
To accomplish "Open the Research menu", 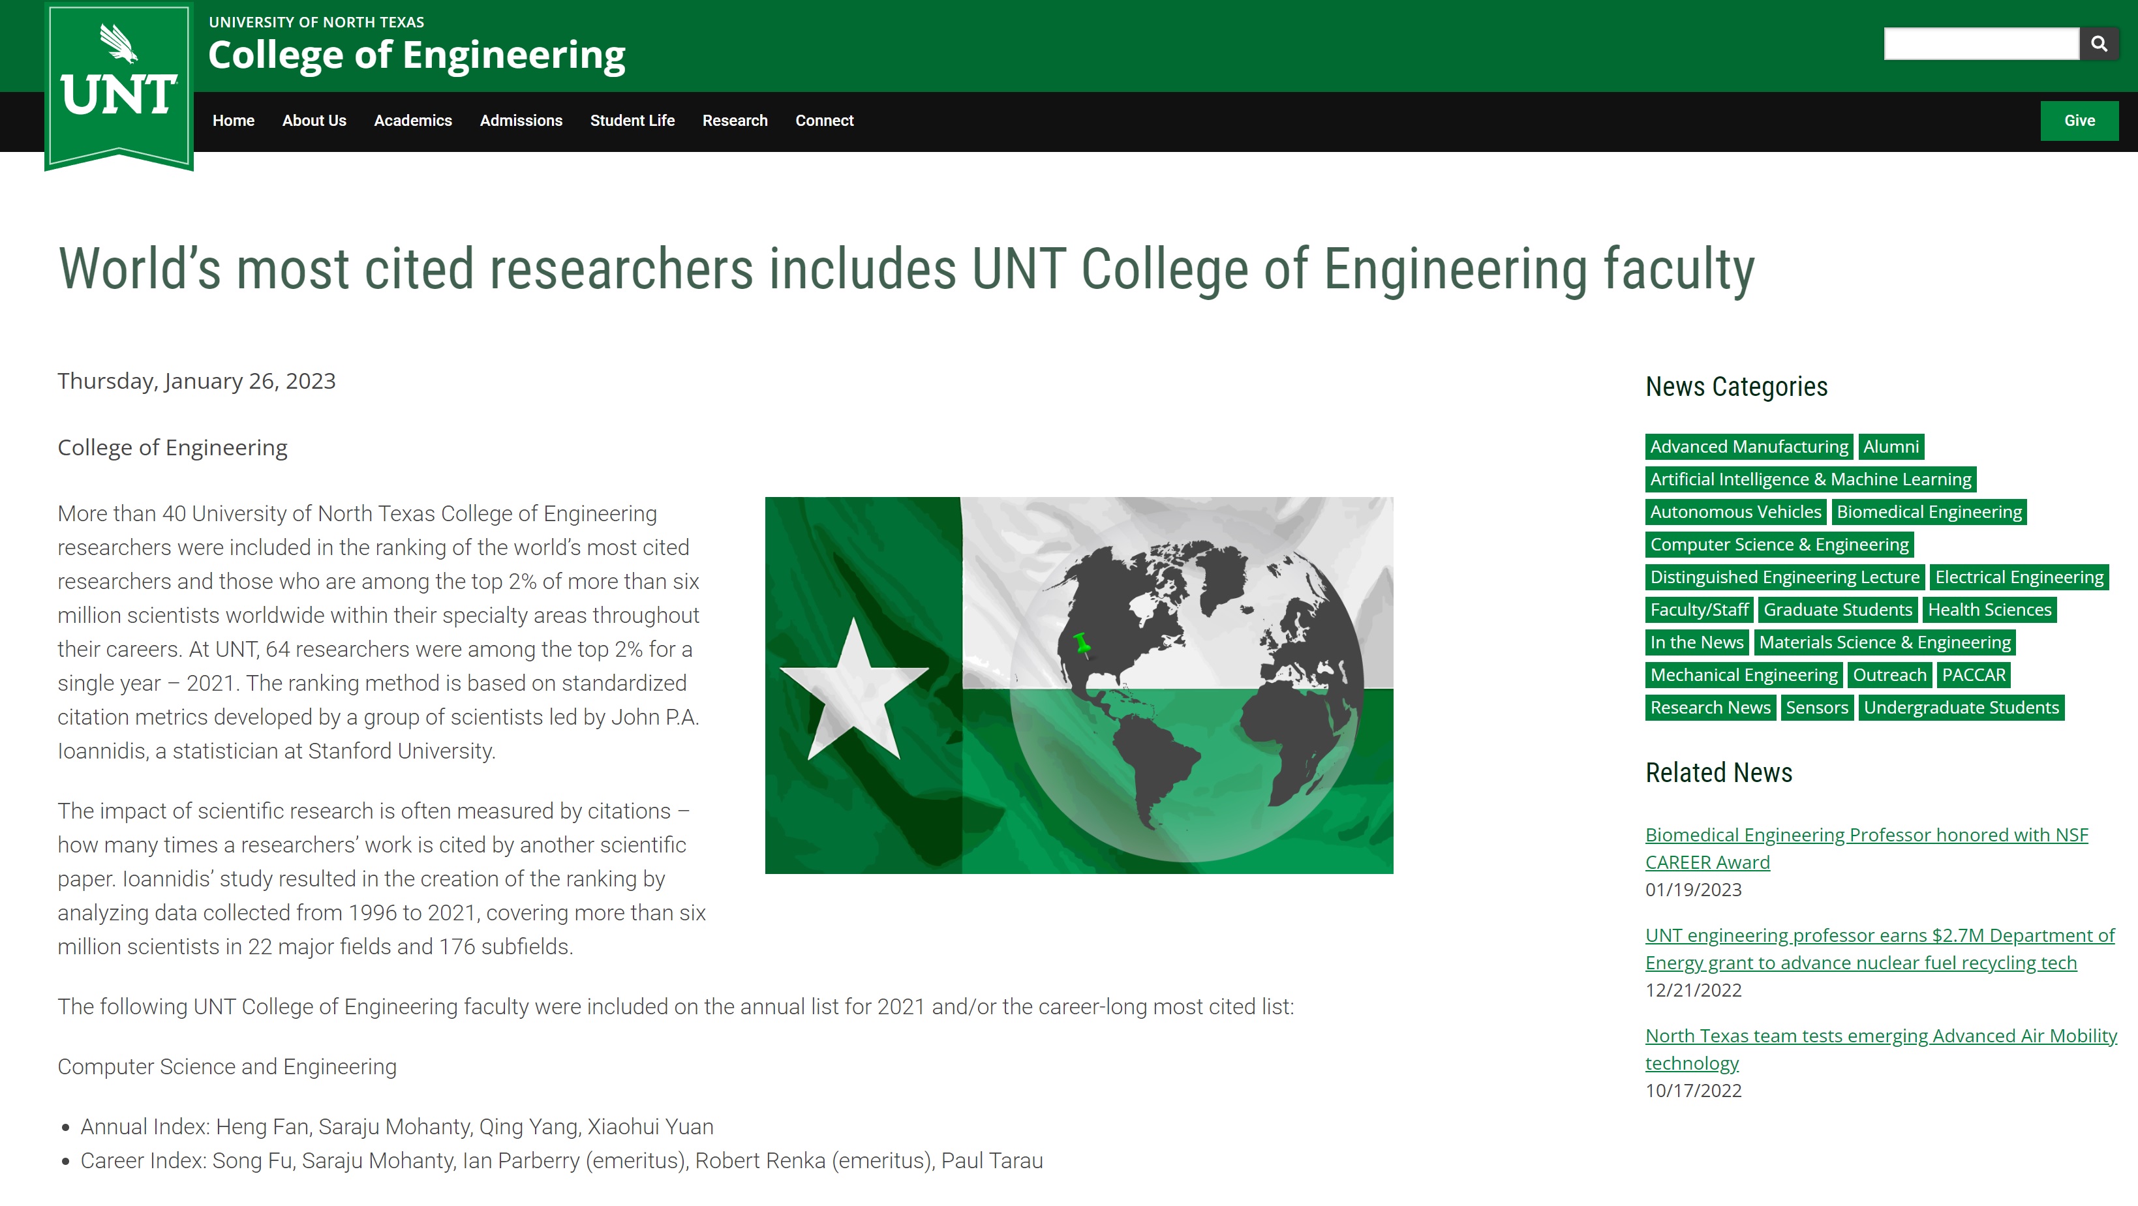I will pos(735,121).
